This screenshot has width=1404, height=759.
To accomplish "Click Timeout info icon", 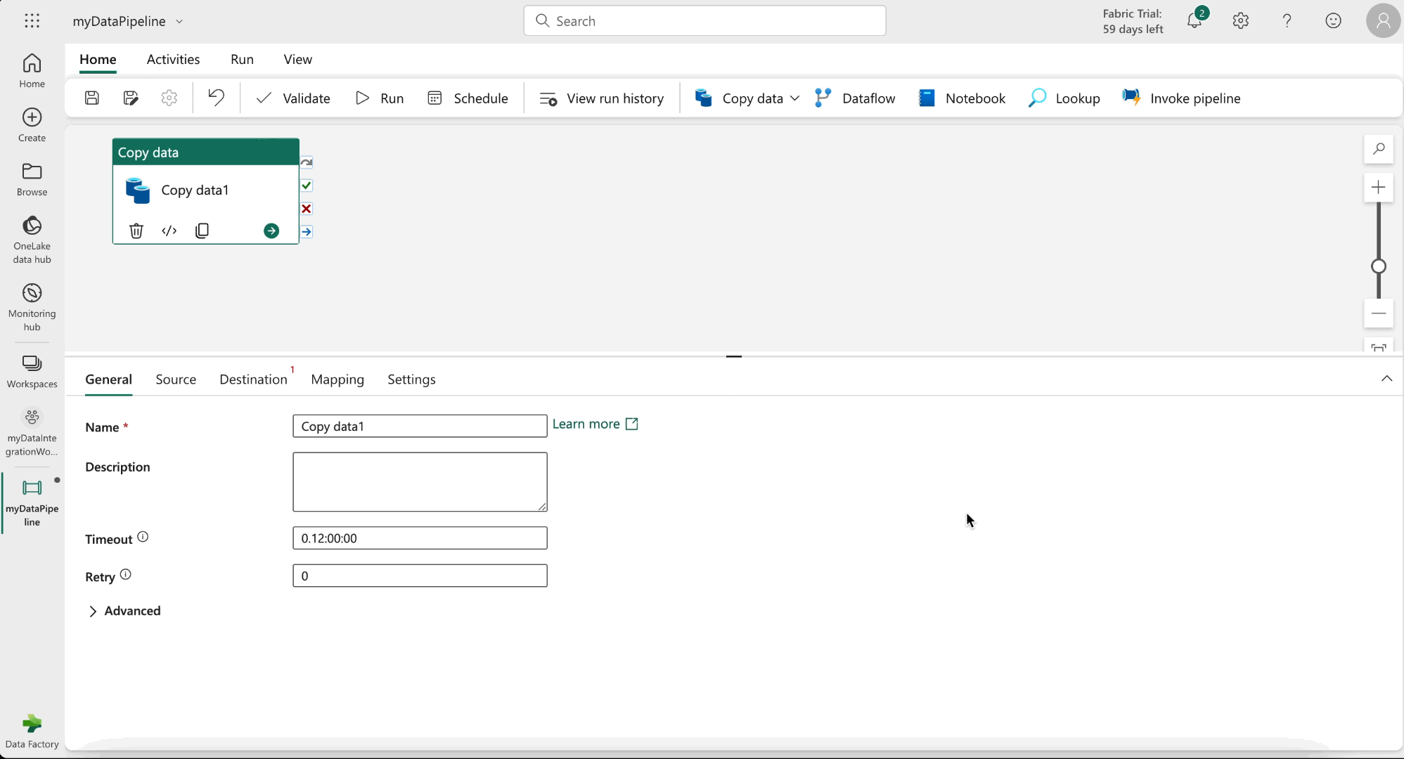I will (x=143, y=537).
